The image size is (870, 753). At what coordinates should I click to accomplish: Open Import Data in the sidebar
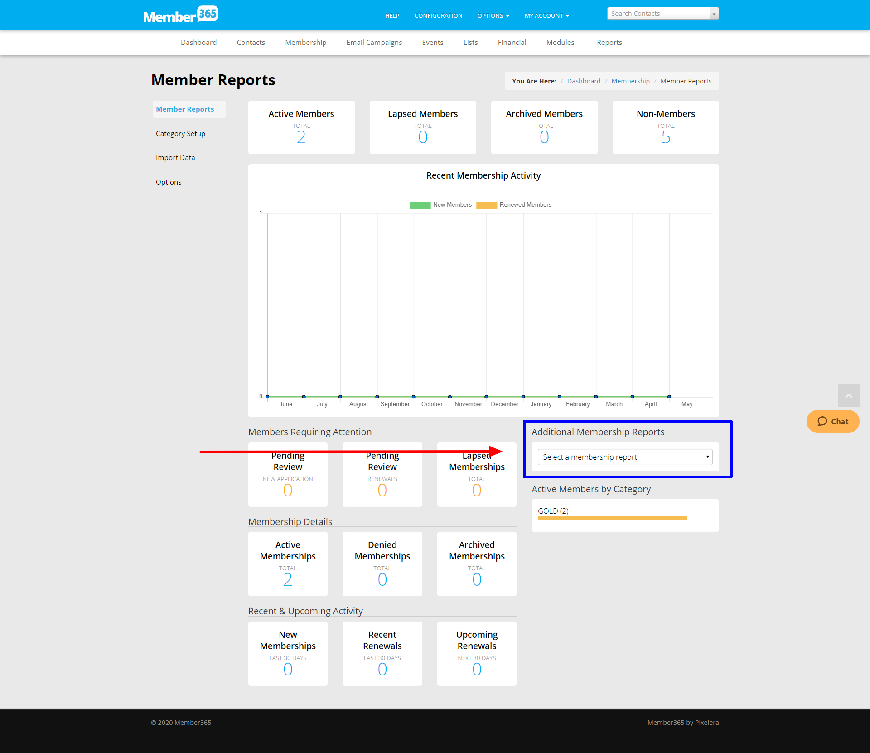click(175, 158)
